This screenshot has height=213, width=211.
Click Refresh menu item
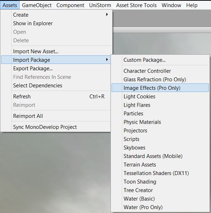tap(56, 97)
